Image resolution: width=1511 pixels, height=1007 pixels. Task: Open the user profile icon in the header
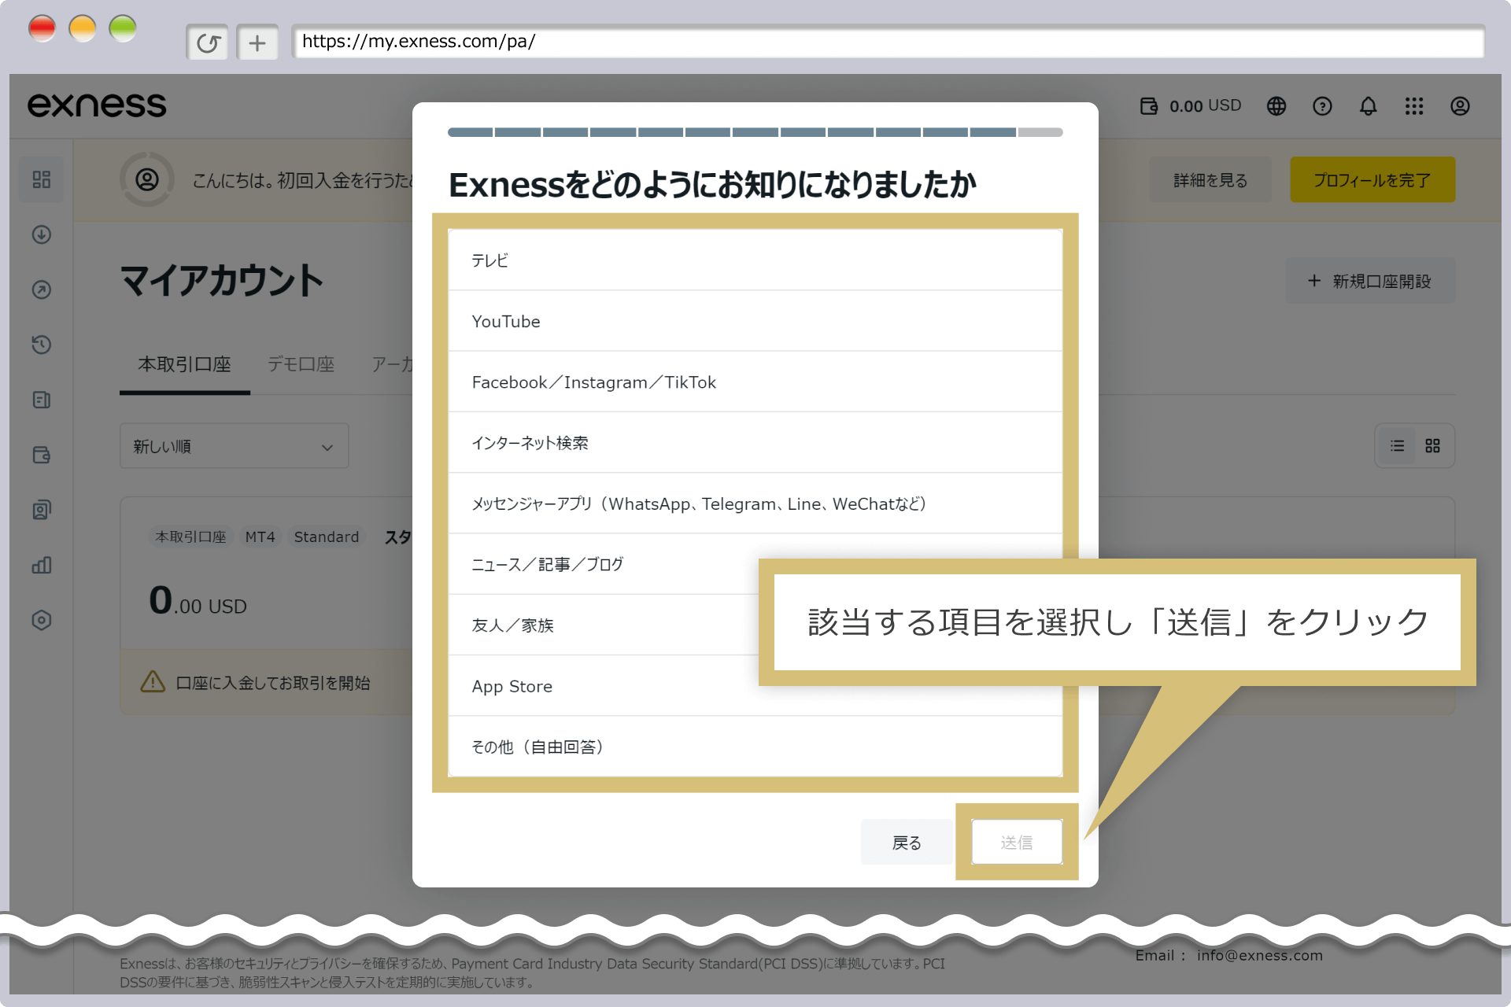(1460, 106)
